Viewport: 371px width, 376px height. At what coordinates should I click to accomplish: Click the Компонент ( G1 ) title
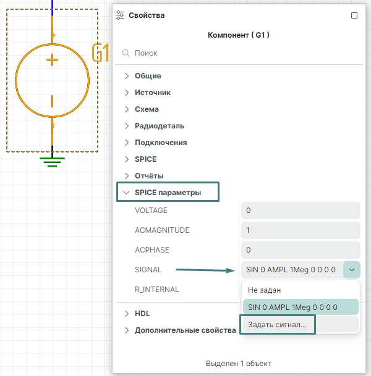click(239, 35)
